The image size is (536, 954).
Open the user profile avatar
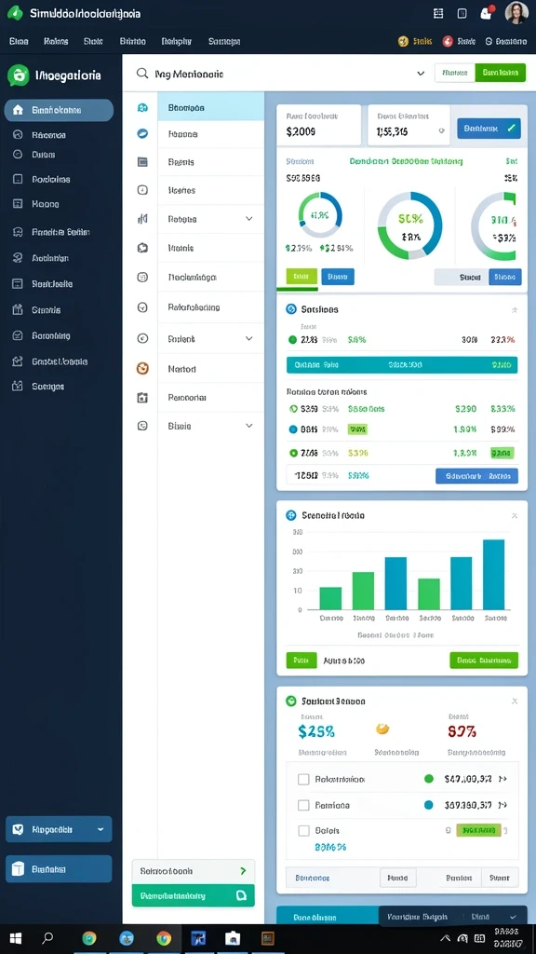pyautogui.click(x=516, y=13)
